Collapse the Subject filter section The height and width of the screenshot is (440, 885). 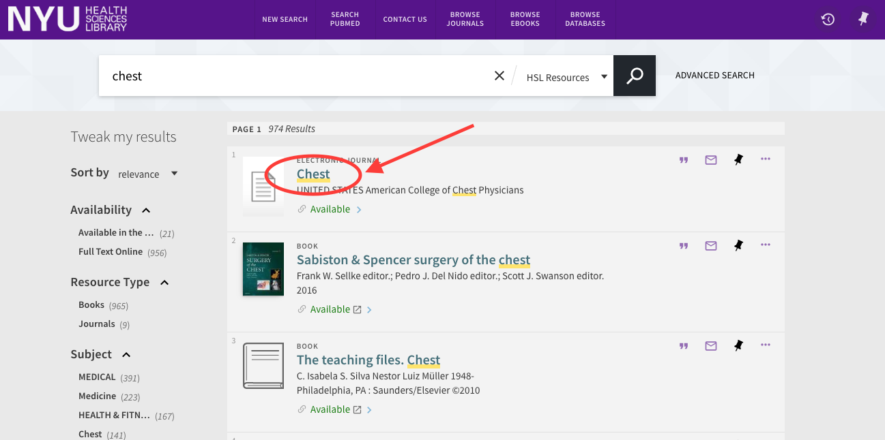click(x=126, y=355)
